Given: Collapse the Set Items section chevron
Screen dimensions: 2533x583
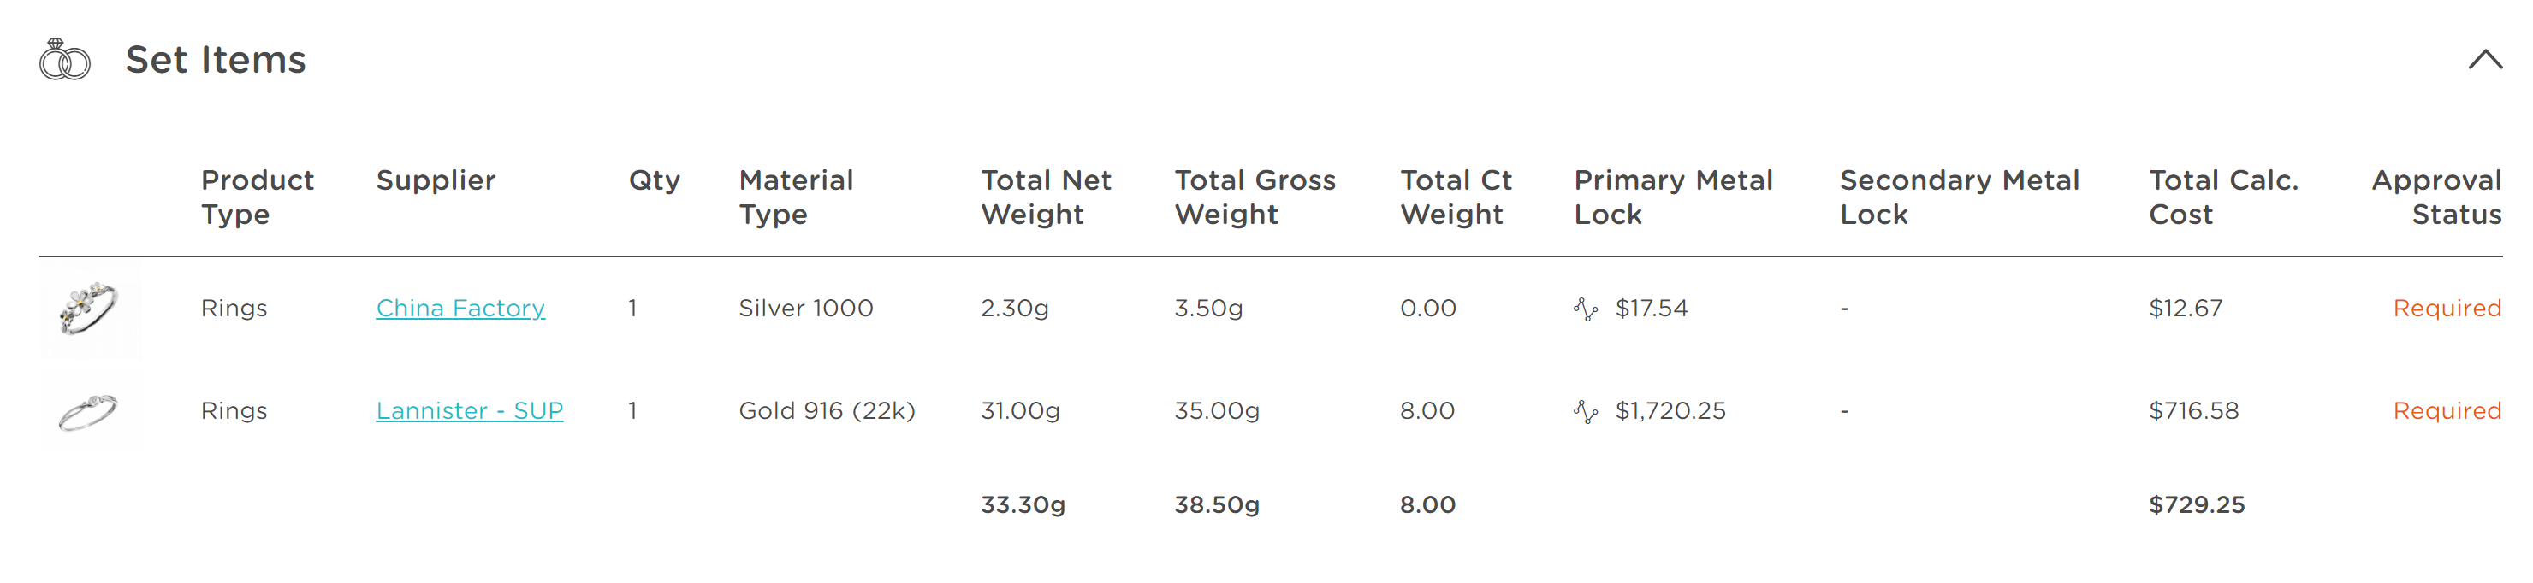Looking at the screenshot, I should tap(2485, 60).
